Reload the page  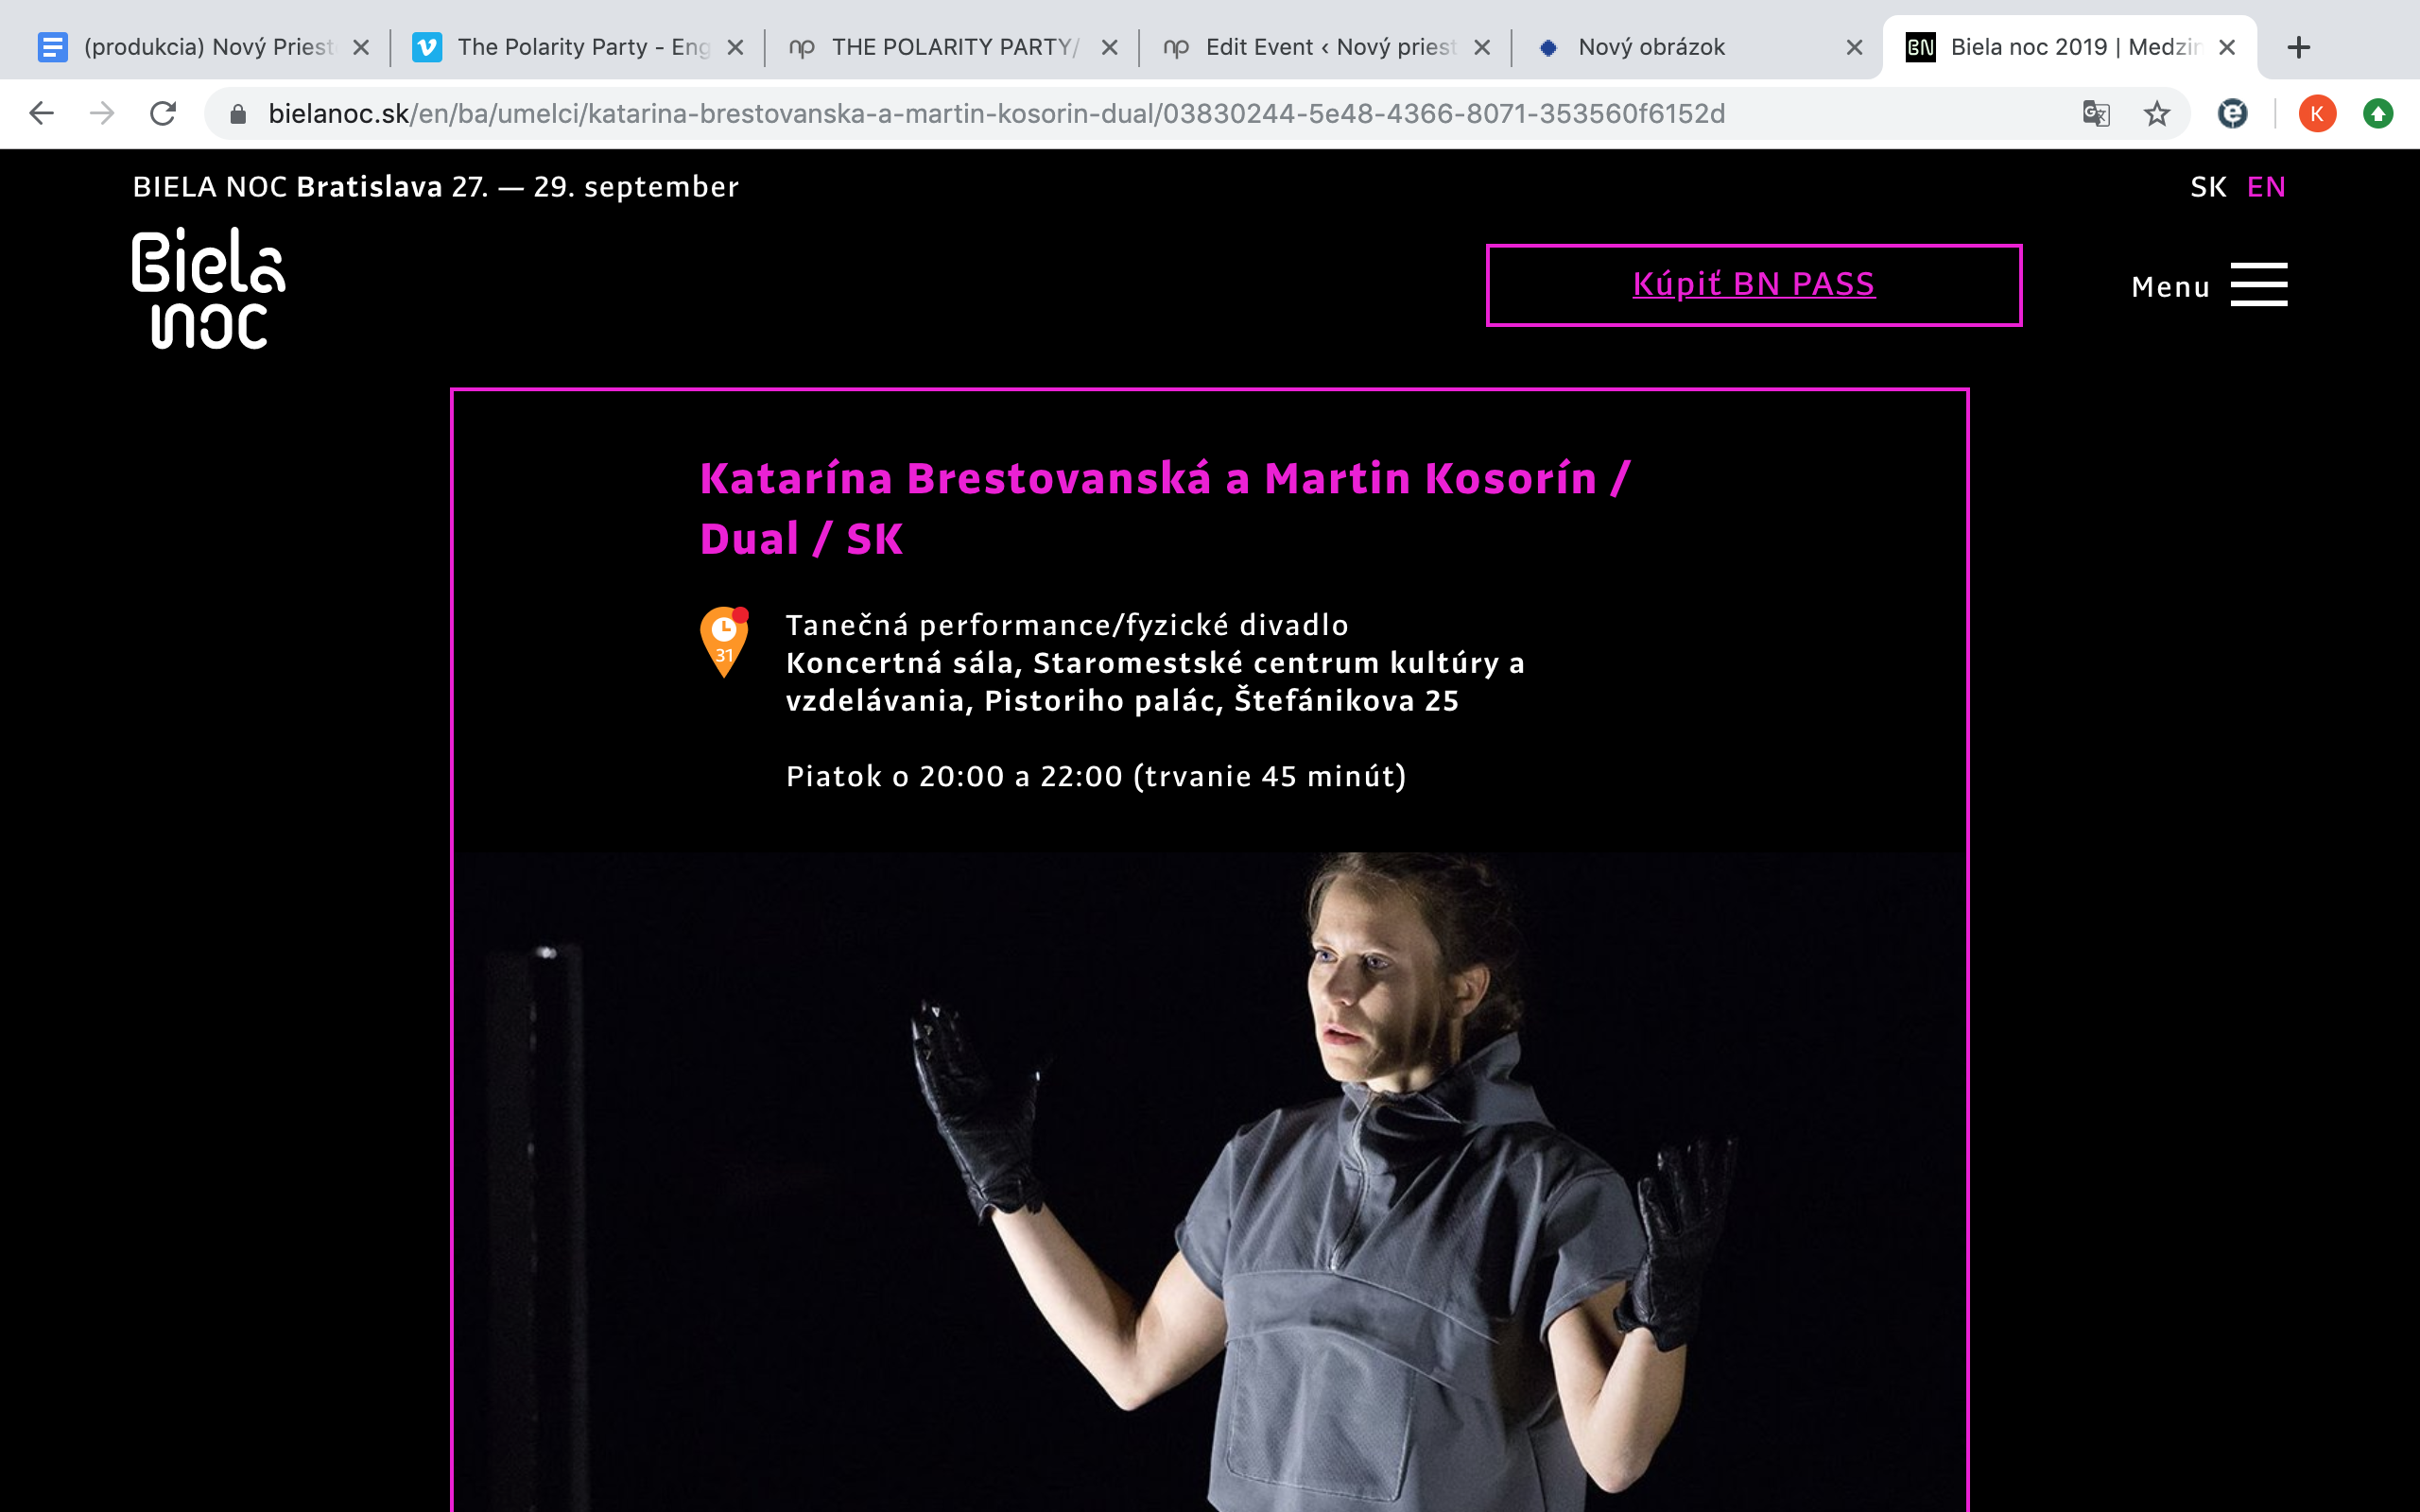pyautogui.click(x=163, y=114)
